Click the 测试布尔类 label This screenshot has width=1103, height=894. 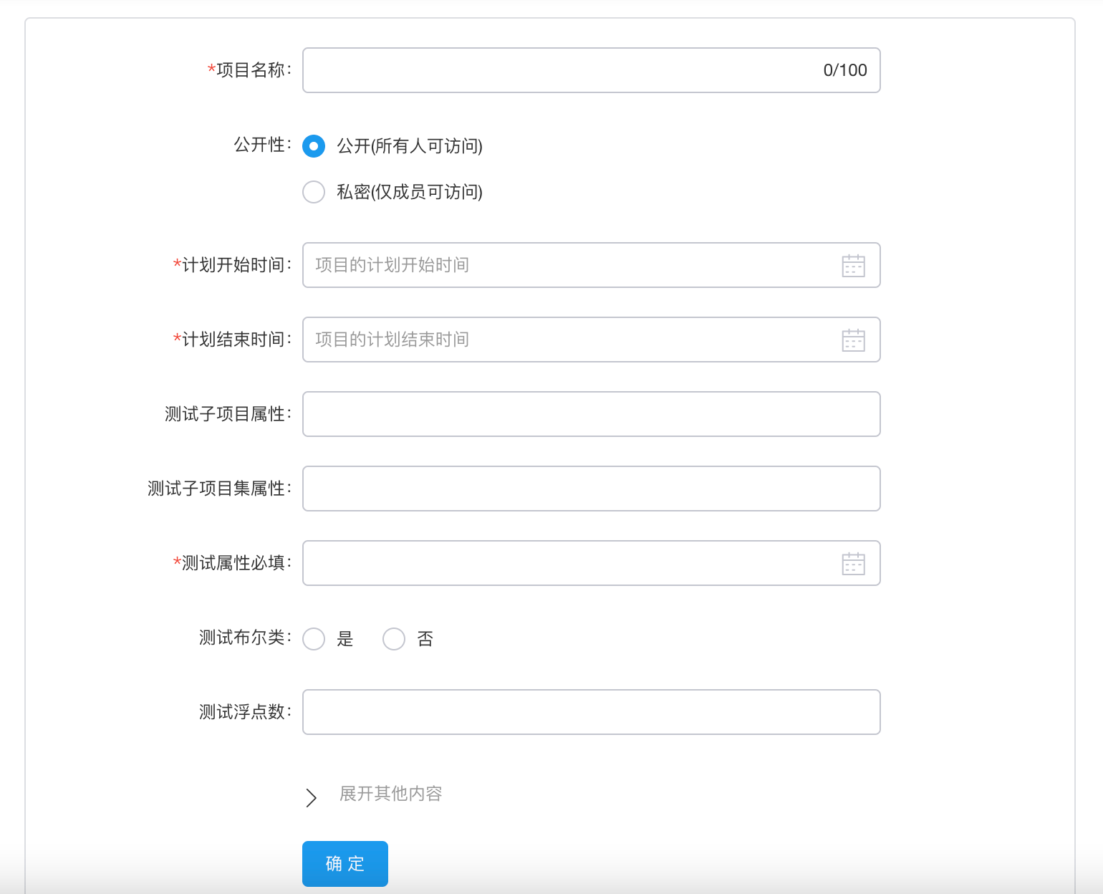coord(245,638)
